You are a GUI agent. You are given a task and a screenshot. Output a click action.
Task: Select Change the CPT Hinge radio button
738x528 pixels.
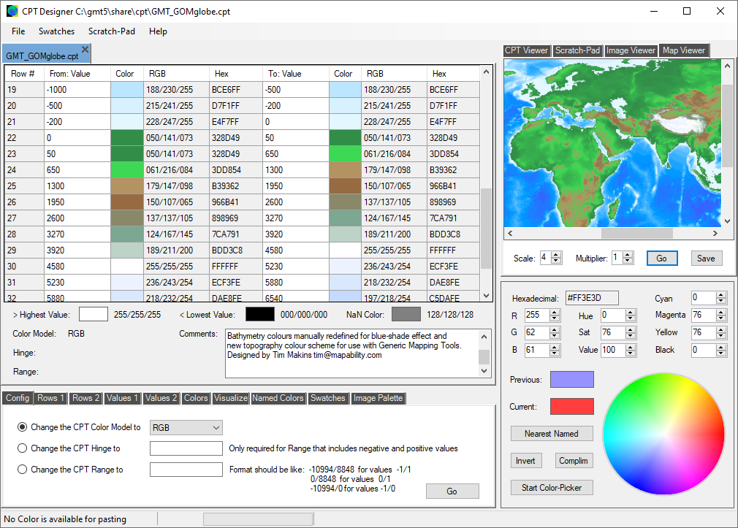pyautogui.click(x=22, y=448)
